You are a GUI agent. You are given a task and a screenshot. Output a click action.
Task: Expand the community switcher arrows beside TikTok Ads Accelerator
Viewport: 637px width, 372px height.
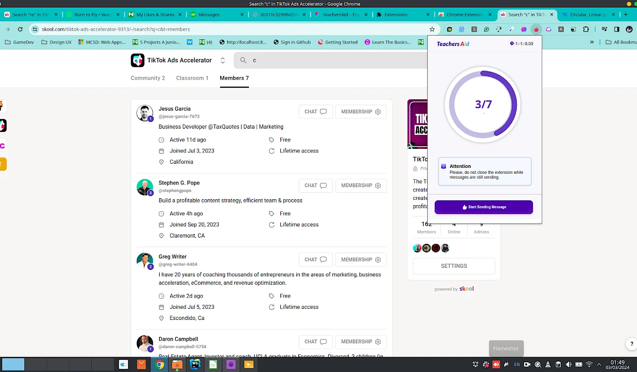pyautogui.click(x=223, y=61)
